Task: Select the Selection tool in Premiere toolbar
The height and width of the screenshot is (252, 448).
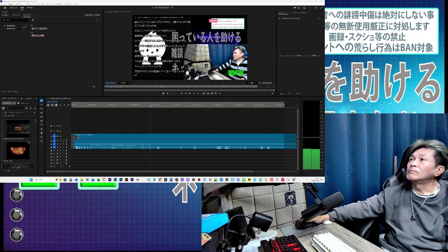Action: click(x=41, y=100)
